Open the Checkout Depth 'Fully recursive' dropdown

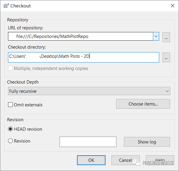89,91
